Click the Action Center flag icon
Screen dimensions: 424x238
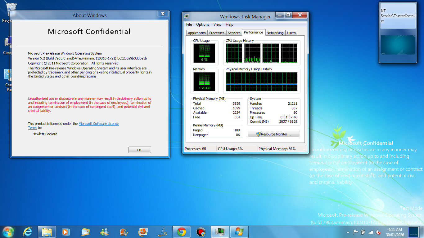point(355,232)
